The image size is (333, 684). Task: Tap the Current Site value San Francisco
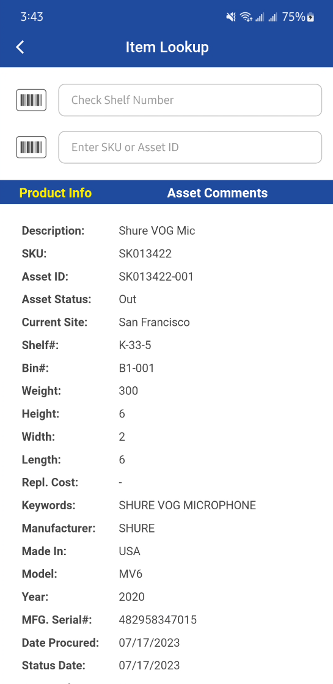(155, 322)
